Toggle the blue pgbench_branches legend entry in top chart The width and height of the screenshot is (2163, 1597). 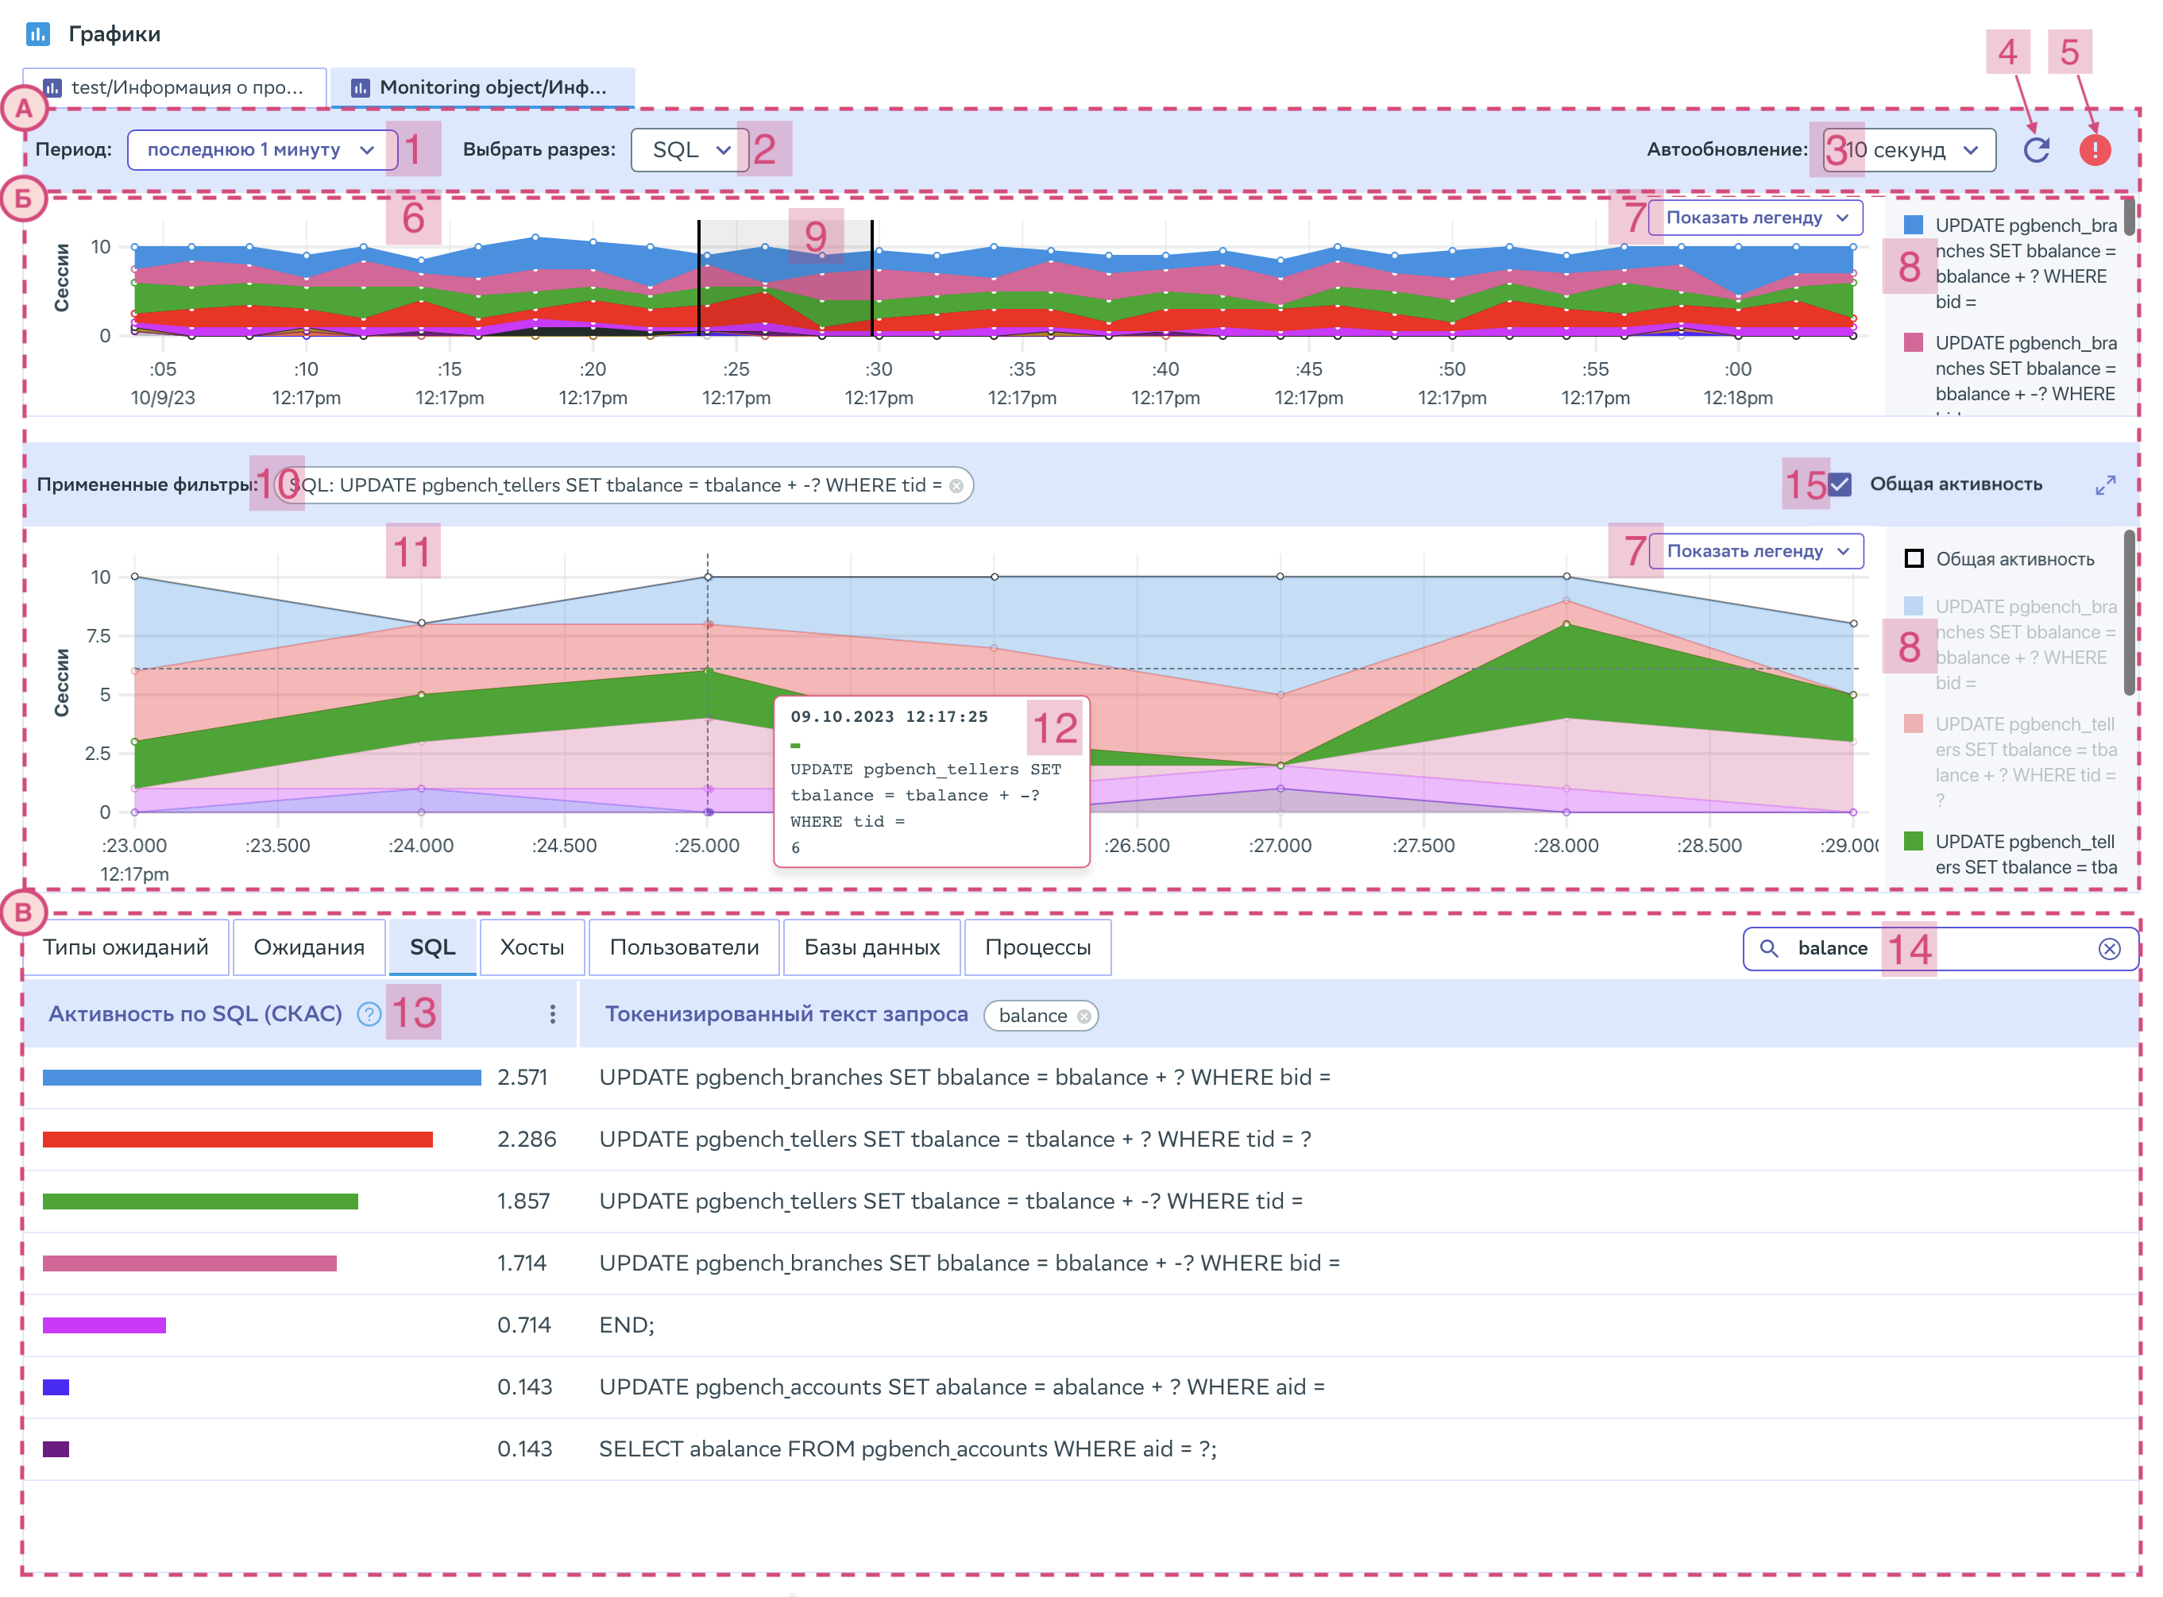1914,226
